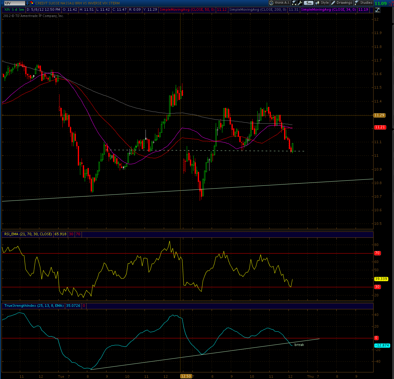
Task: Click the 11.09 last price display
Action: pos(381,3)
